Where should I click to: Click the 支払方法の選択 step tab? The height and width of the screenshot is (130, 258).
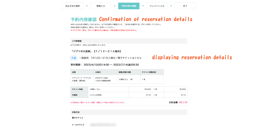(73, 6)
